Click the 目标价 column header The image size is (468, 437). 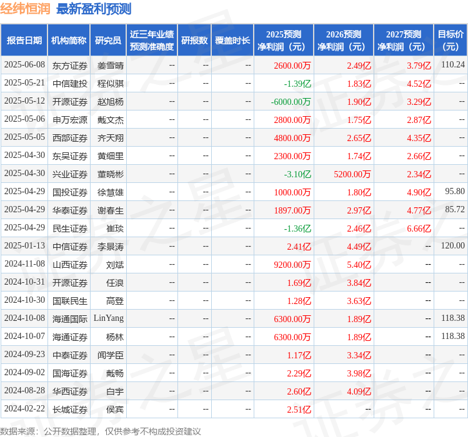point(451,41)
